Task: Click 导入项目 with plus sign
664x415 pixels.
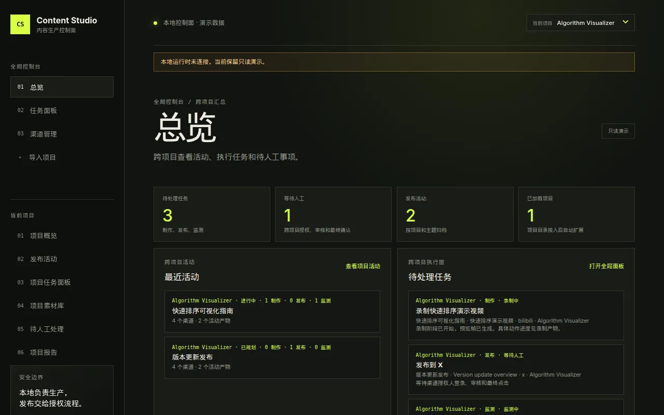Action: tap(62, 157)
